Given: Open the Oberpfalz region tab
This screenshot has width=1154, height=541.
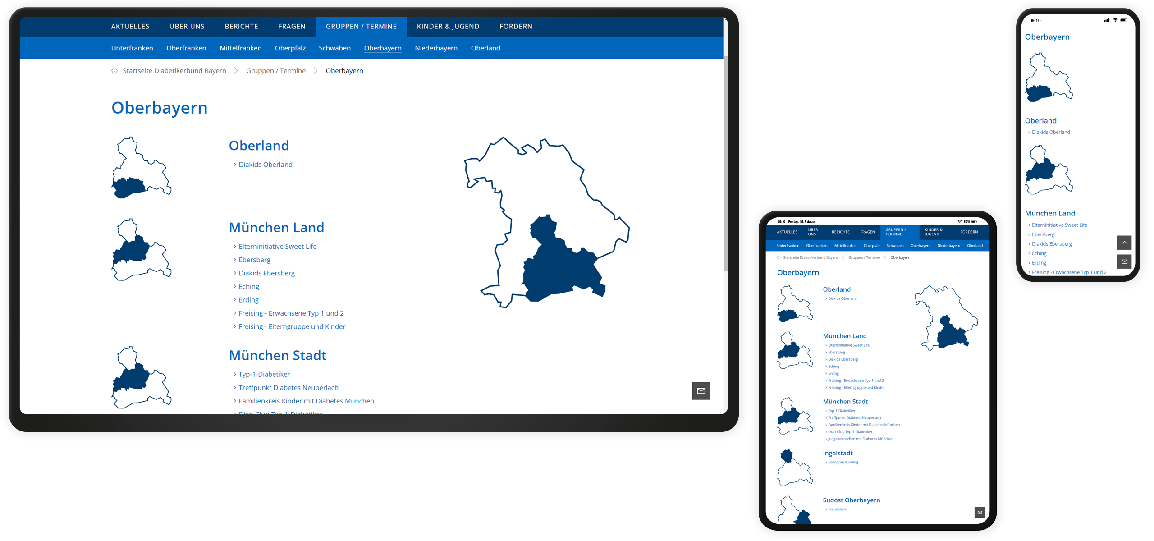Looking at the screenshot, I should (290, 48).
